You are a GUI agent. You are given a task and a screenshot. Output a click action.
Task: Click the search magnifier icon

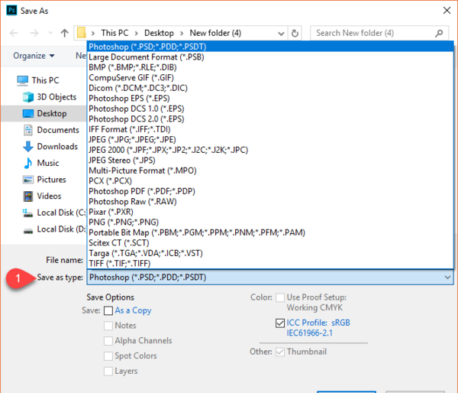(438, 34)
